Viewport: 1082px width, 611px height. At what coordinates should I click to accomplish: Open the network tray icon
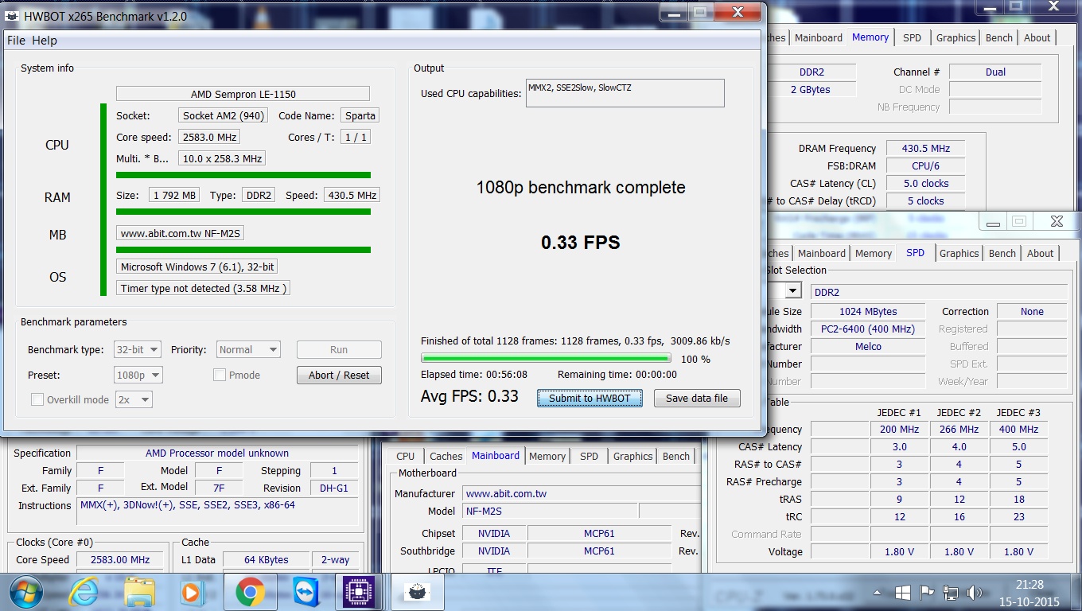tap(950, 593)
